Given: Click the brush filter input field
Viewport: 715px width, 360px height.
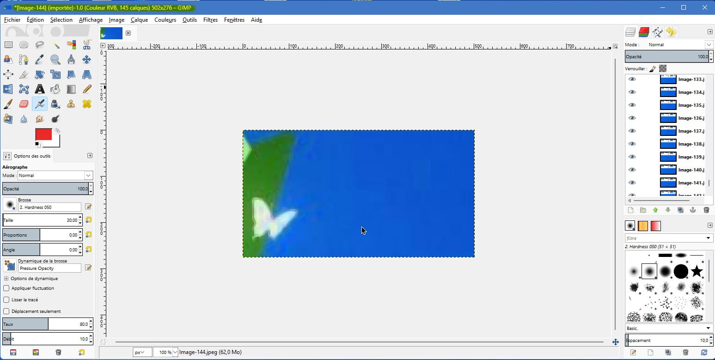Looking at the screenshot, I should tap(665, 238).
